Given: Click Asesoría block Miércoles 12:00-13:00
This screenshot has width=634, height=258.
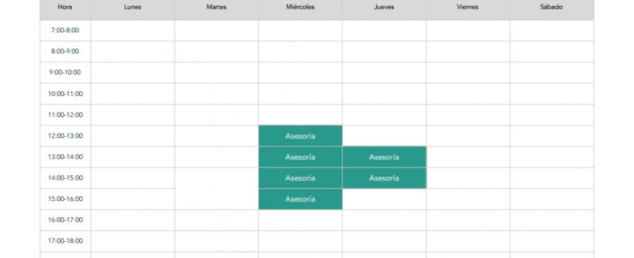Looking at the screenshot, I should click(x=301, y=135).
